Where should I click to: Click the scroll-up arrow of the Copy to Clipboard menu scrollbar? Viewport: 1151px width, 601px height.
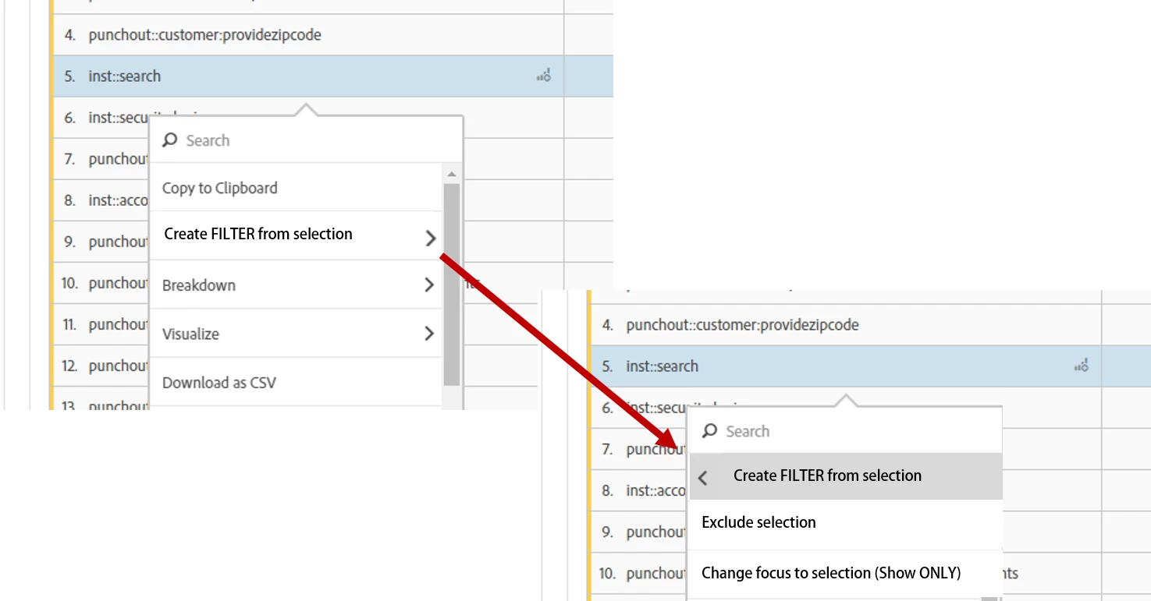point(451,174)
